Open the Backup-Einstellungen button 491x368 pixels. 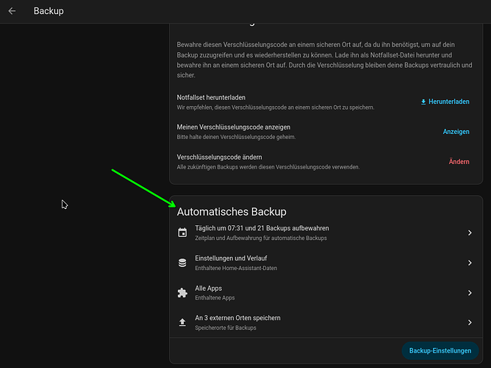coord(440,351)
